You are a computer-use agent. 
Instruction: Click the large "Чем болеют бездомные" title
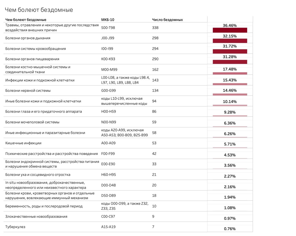coord(39,10)
